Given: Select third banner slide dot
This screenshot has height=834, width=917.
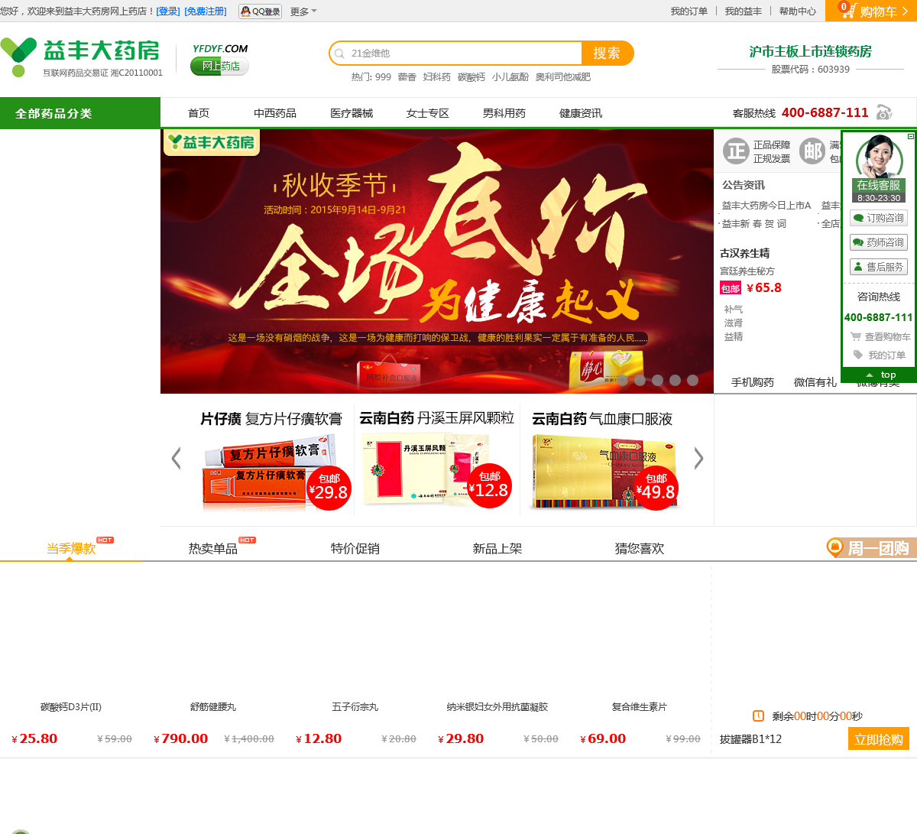Looking at the screenshot, I should tap(657, 380).
